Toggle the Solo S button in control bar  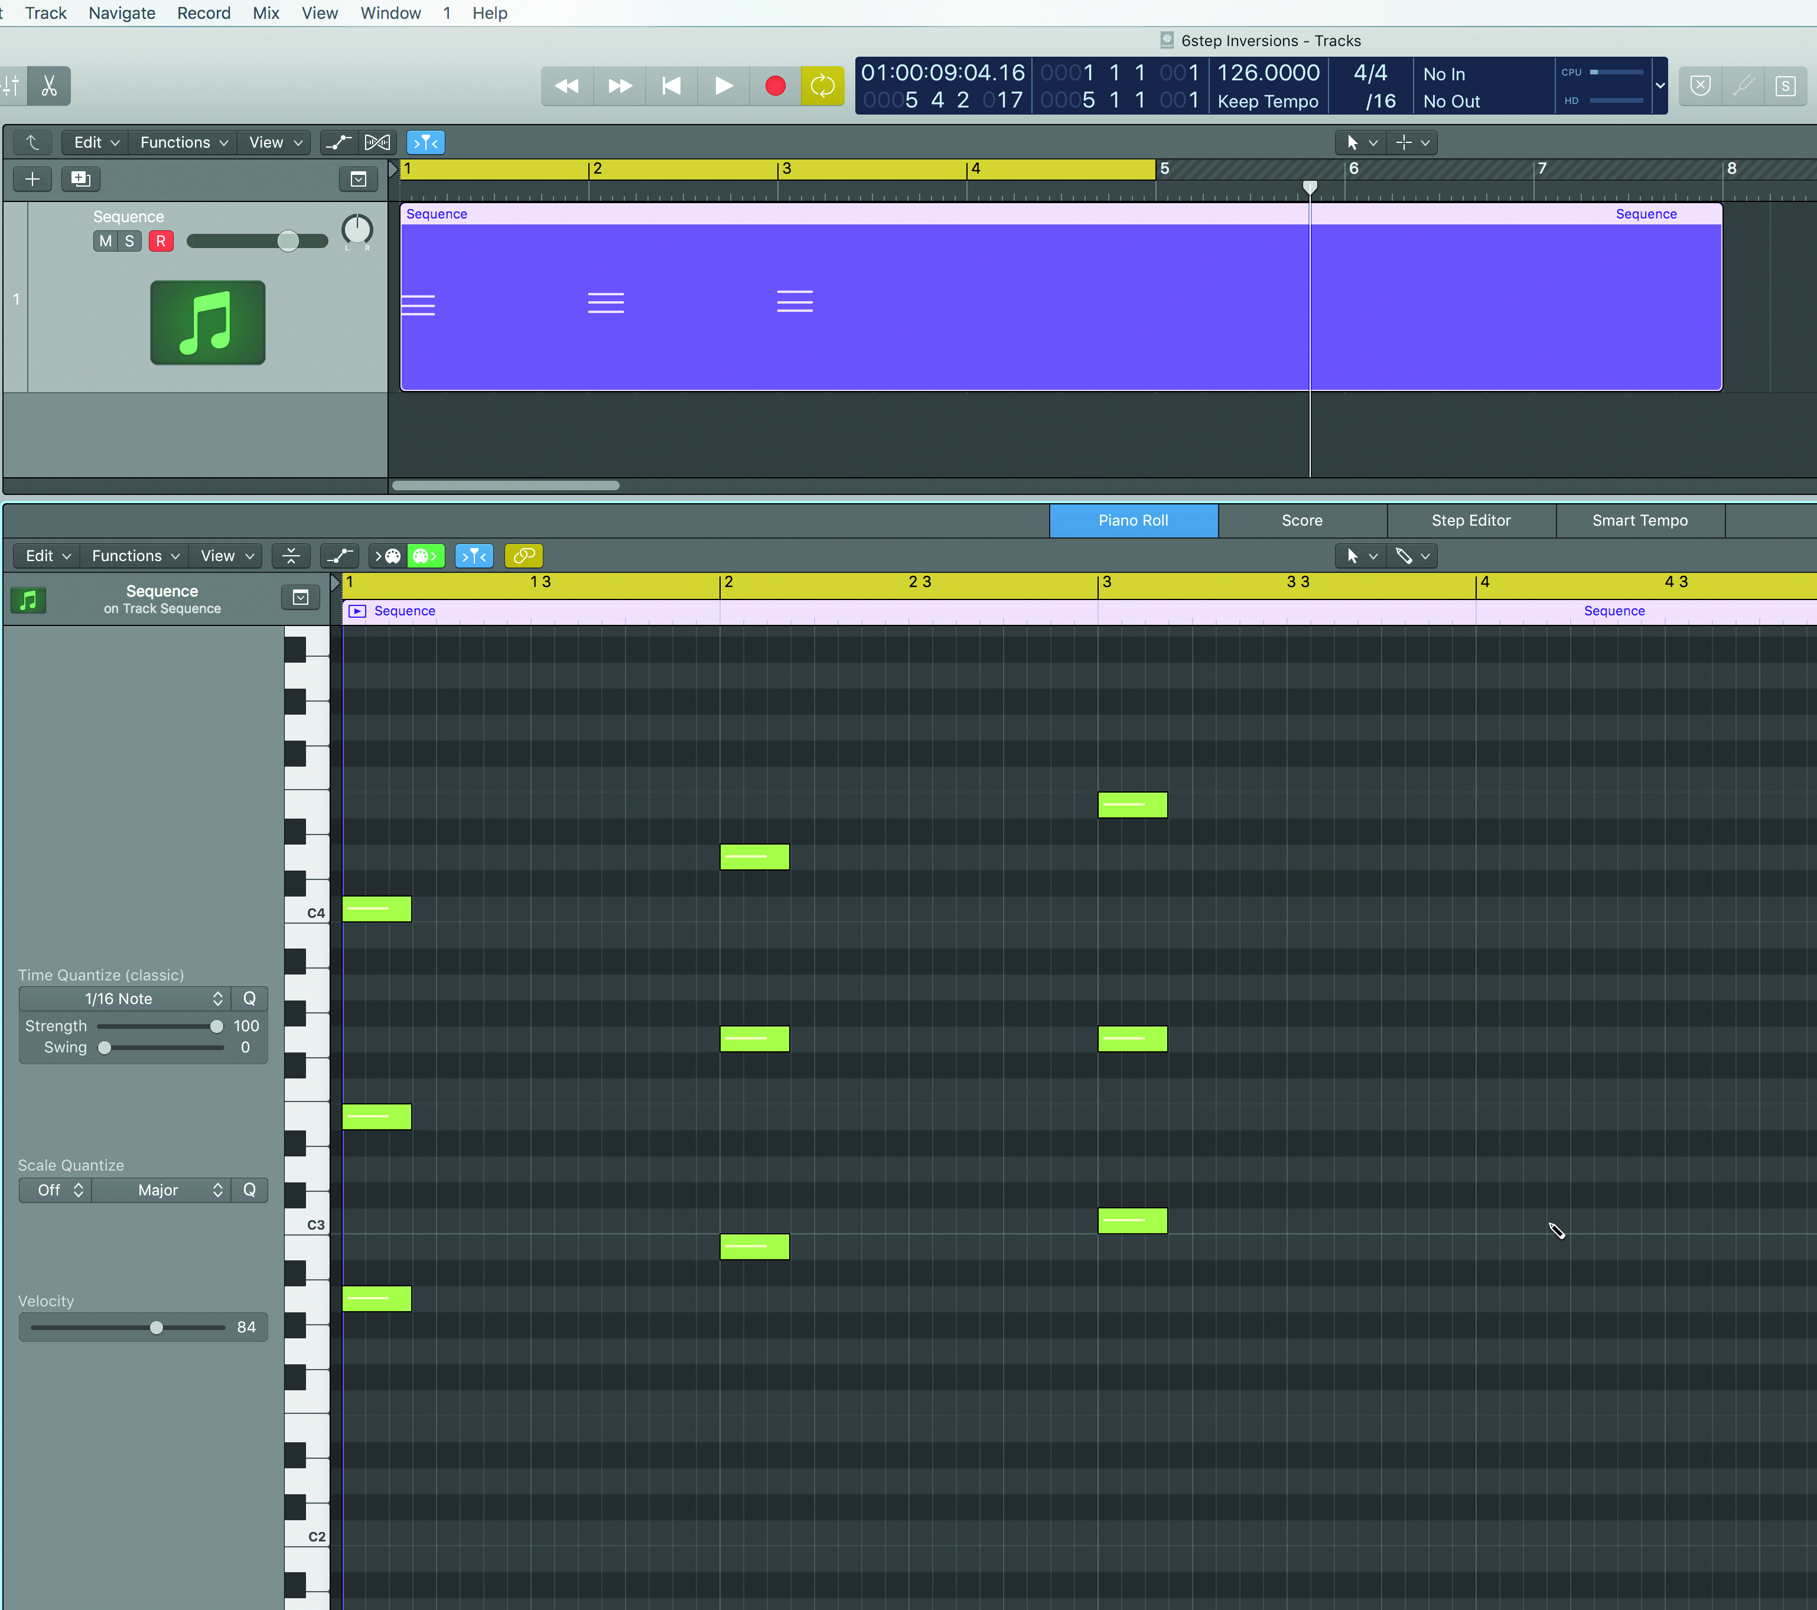point(1785,86)
